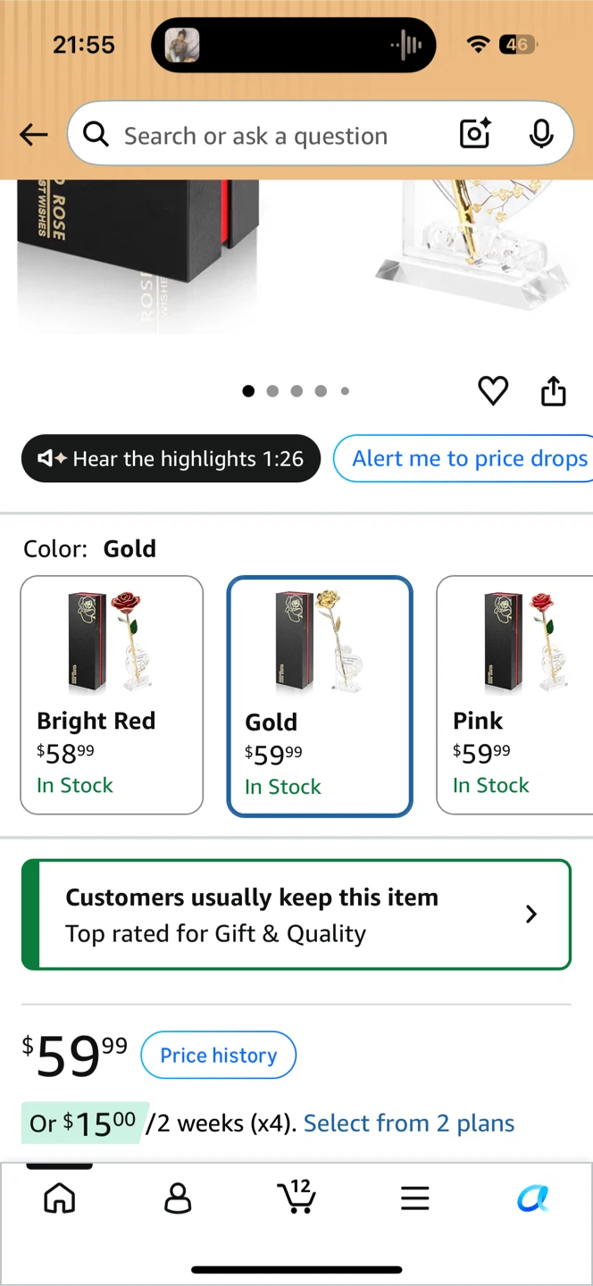
Task: Select the Gold color option
Action: click(x=320, y=697)
